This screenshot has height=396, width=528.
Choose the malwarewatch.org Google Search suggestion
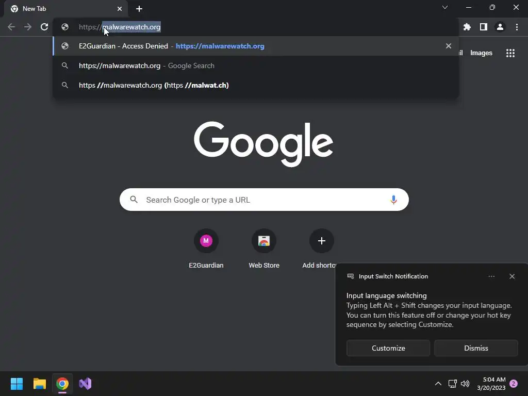[256, 65]
